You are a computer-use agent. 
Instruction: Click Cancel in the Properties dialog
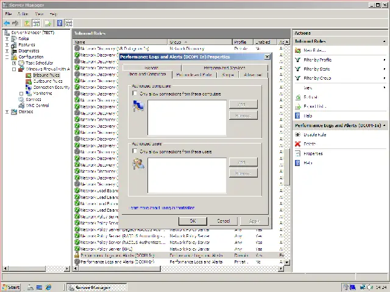pyautogui.click(x=224, y=221)
